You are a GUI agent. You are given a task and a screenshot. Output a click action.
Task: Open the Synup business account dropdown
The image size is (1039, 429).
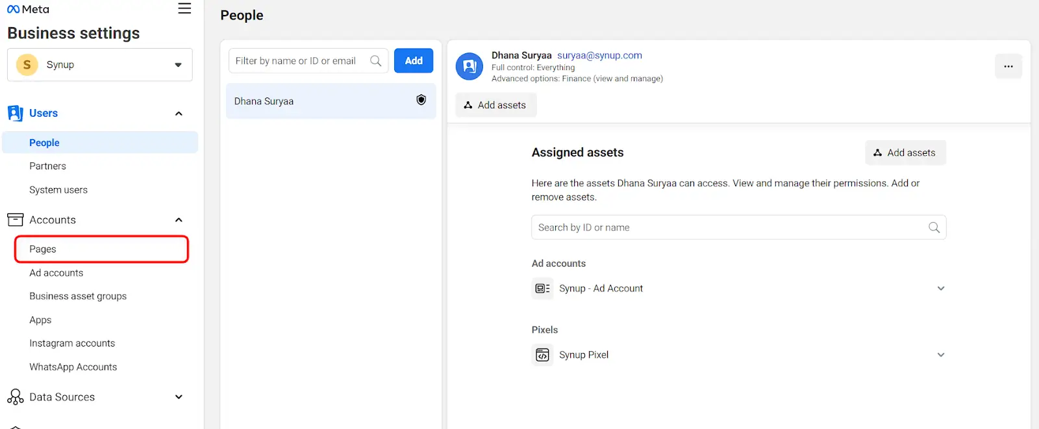click(x=100, y=65)
